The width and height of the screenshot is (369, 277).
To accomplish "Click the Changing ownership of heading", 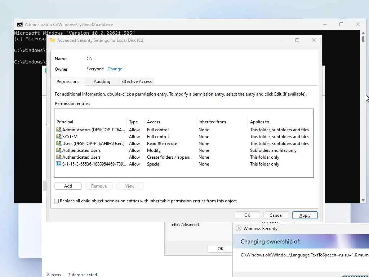I will click(x=270, y=241).
